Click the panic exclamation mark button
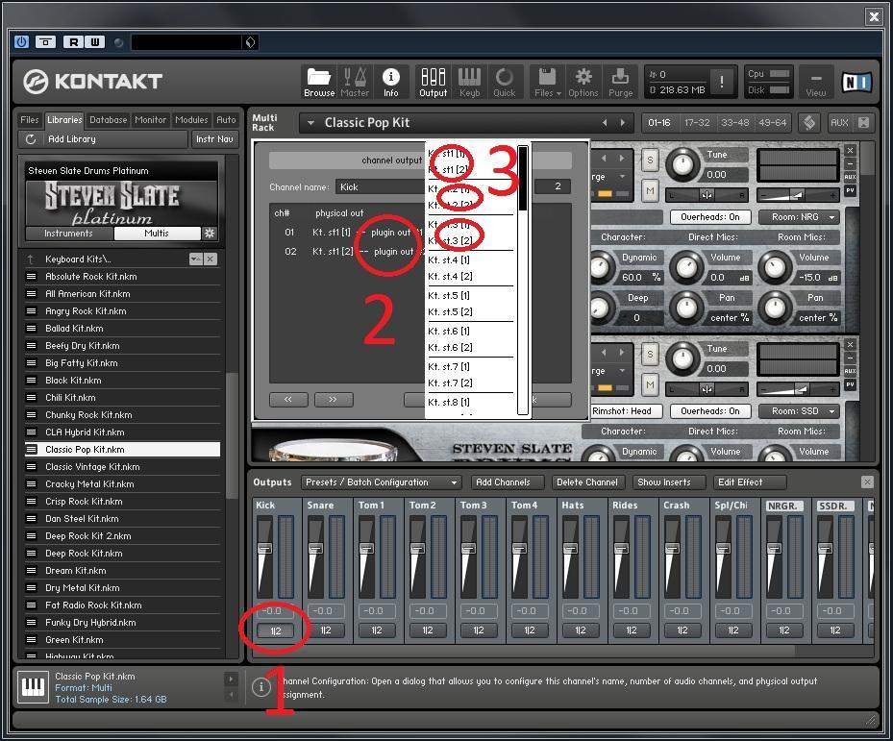Screen dimensions: 893x741 [x=722, y=82]
